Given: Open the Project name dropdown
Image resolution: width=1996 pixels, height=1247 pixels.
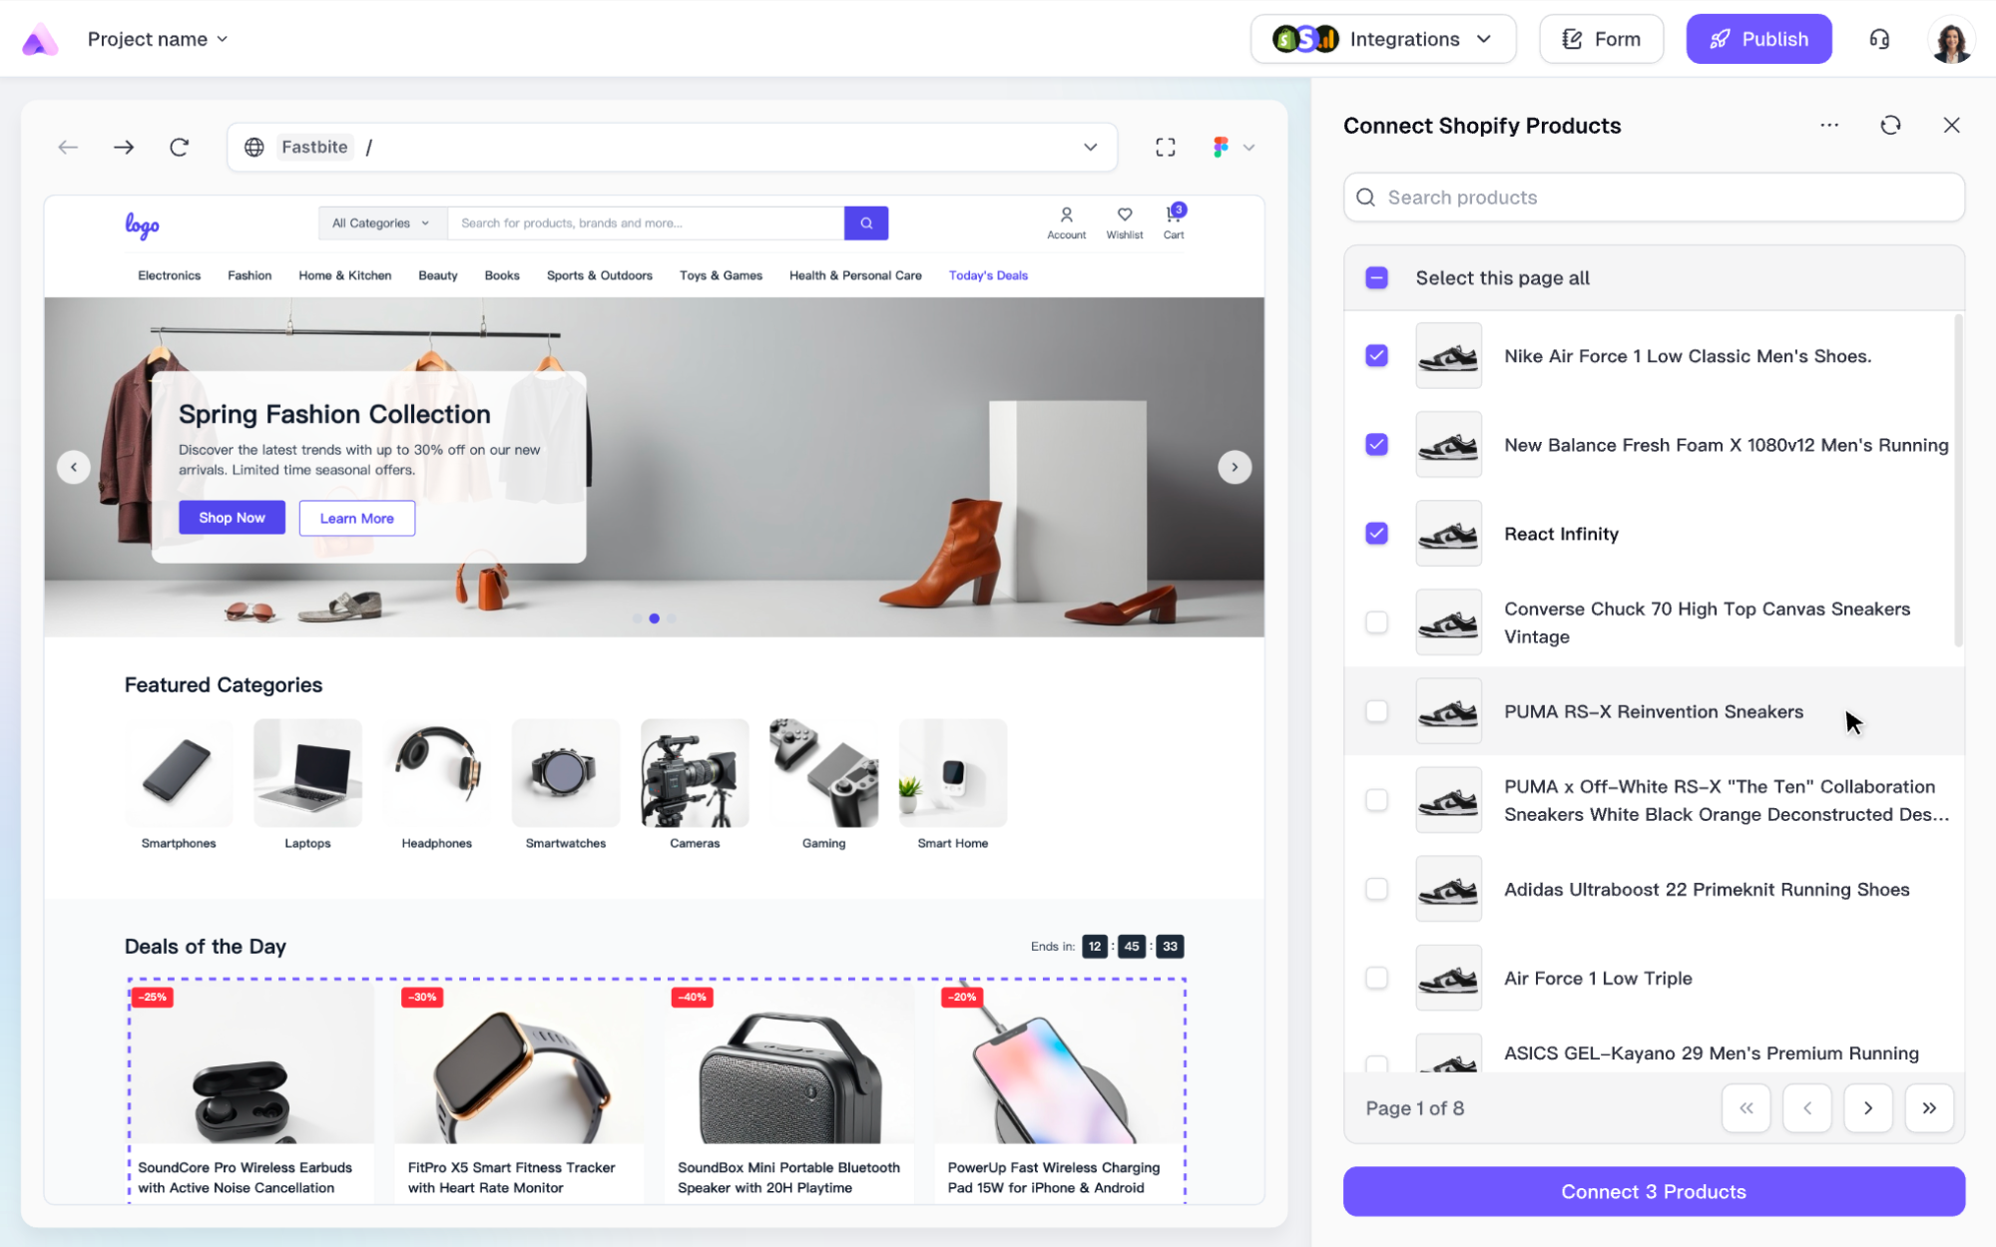Looking at the screenshot, I should 158,39.
